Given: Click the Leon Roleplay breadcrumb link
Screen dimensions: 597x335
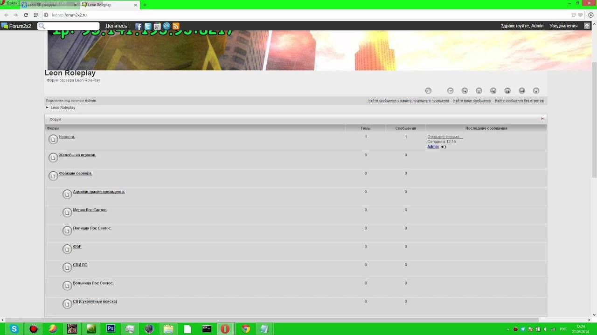Looking at the screenshot, I should [63, 107].
